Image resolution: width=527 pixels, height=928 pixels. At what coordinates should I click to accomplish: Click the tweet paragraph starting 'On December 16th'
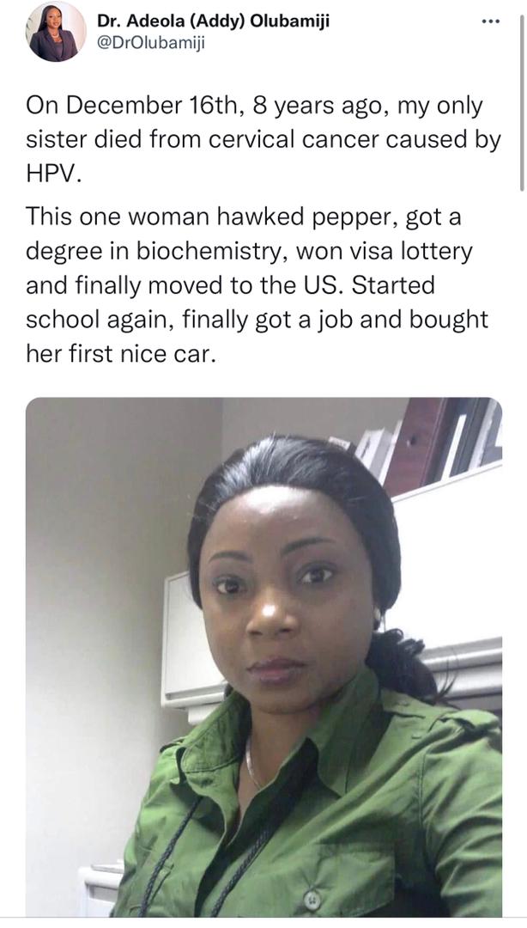[x=263, y=140]
